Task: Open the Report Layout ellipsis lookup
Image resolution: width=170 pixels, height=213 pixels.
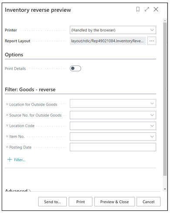Action: 152,41
